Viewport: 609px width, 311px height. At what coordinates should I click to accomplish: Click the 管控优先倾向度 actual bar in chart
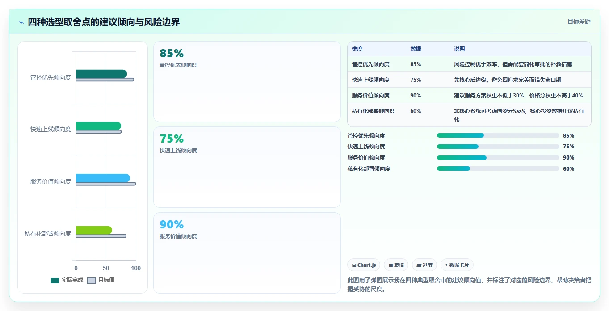(x=101, y=74)
